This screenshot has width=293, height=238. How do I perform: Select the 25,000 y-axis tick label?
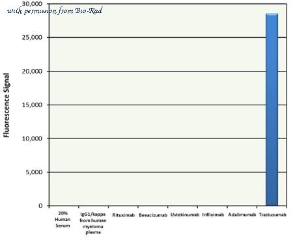pos(32,37)
